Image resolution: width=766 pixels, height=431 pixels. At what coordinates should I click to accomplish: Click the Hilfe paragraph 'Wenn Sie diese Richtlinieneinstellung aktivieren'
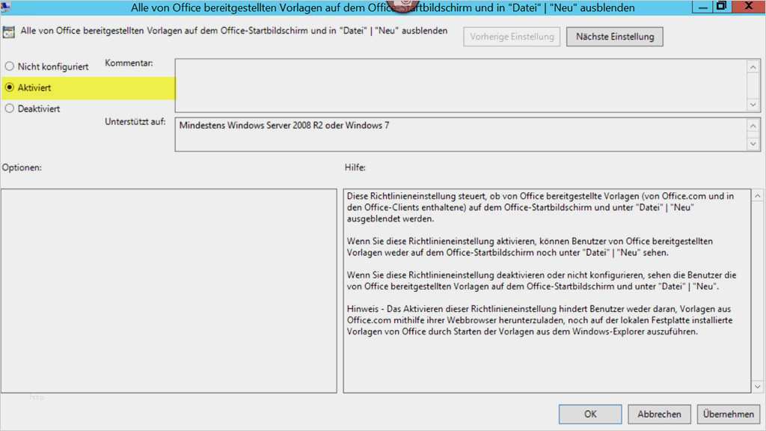coord(530,247)
